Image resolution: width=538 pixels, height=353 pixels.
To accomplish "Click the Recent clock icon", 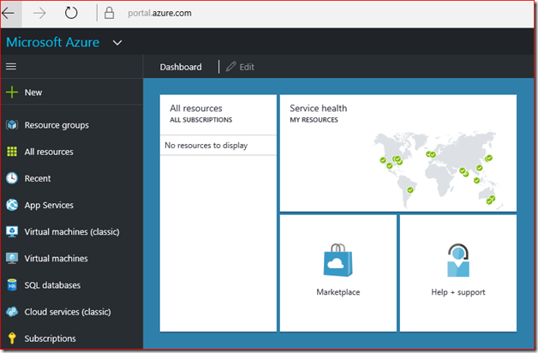I will point(12,178).
